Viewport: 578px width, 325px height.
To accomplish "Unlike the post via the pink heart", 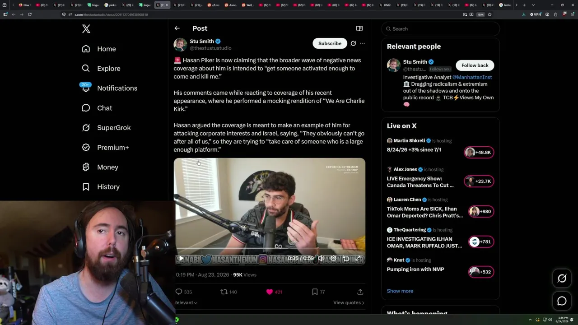I will click(x=270, y=292).
